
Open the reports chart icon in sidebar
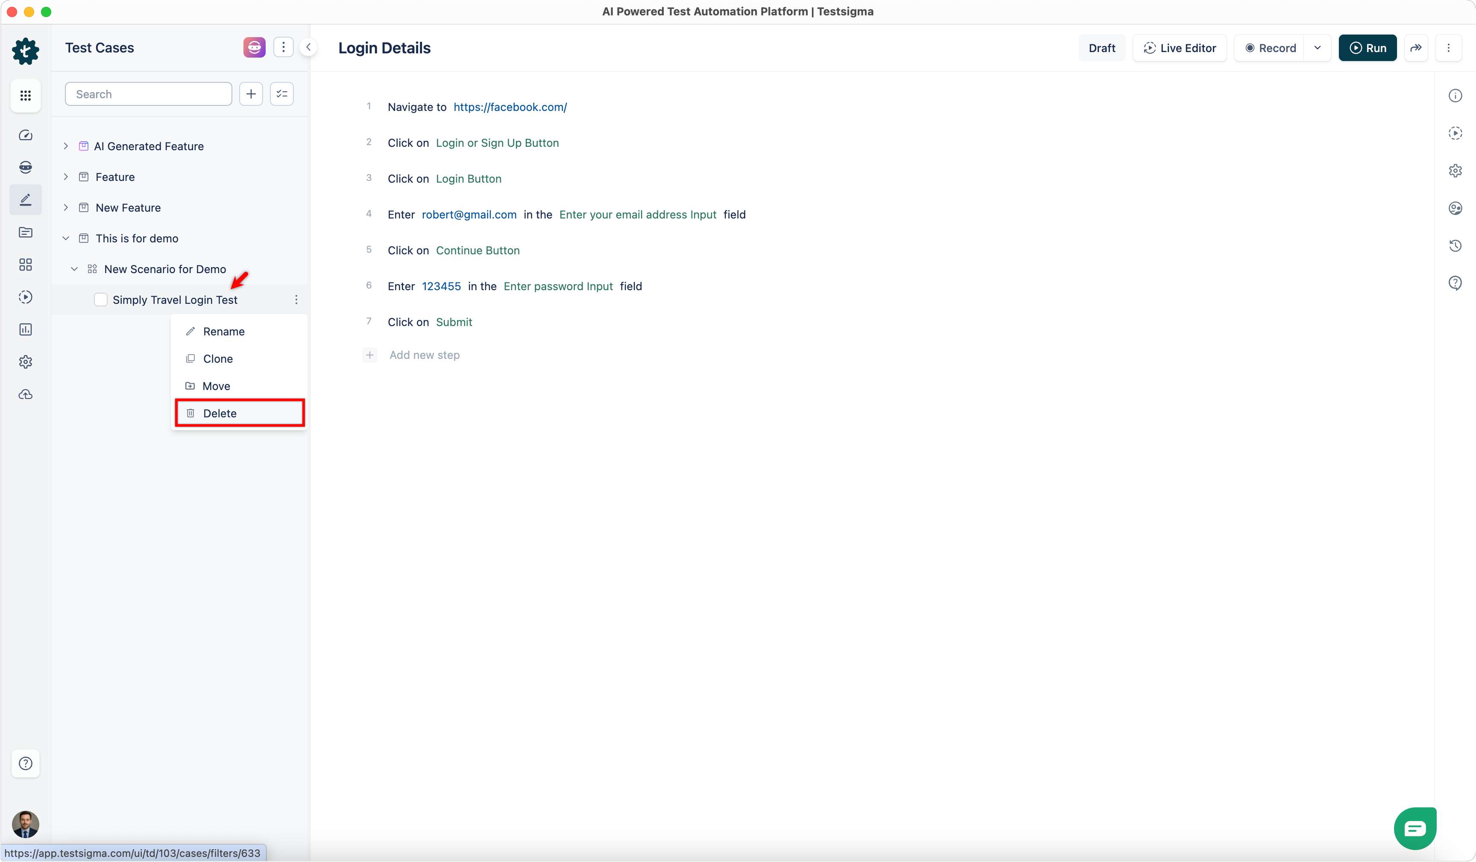[25, 329]
